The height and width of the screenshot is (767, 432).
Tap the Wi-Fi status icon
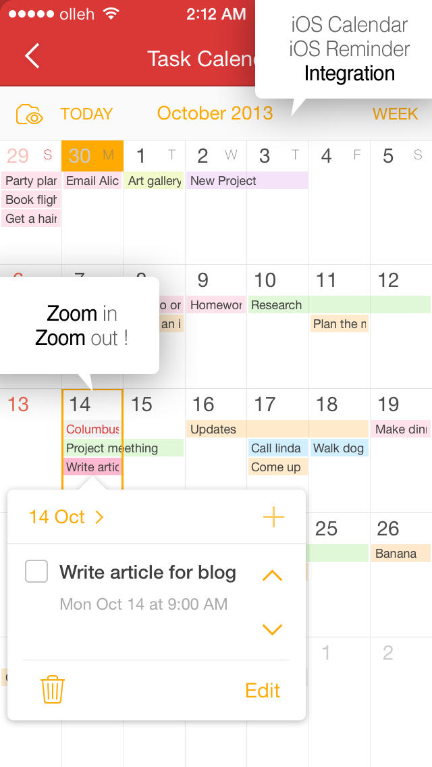pyautogui.click(x=112, y=14)
